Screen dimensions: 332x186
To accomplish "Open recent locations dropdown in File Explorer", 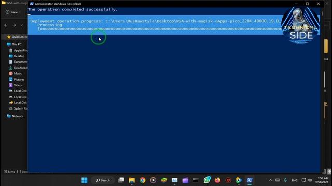I will coord(22,25).
